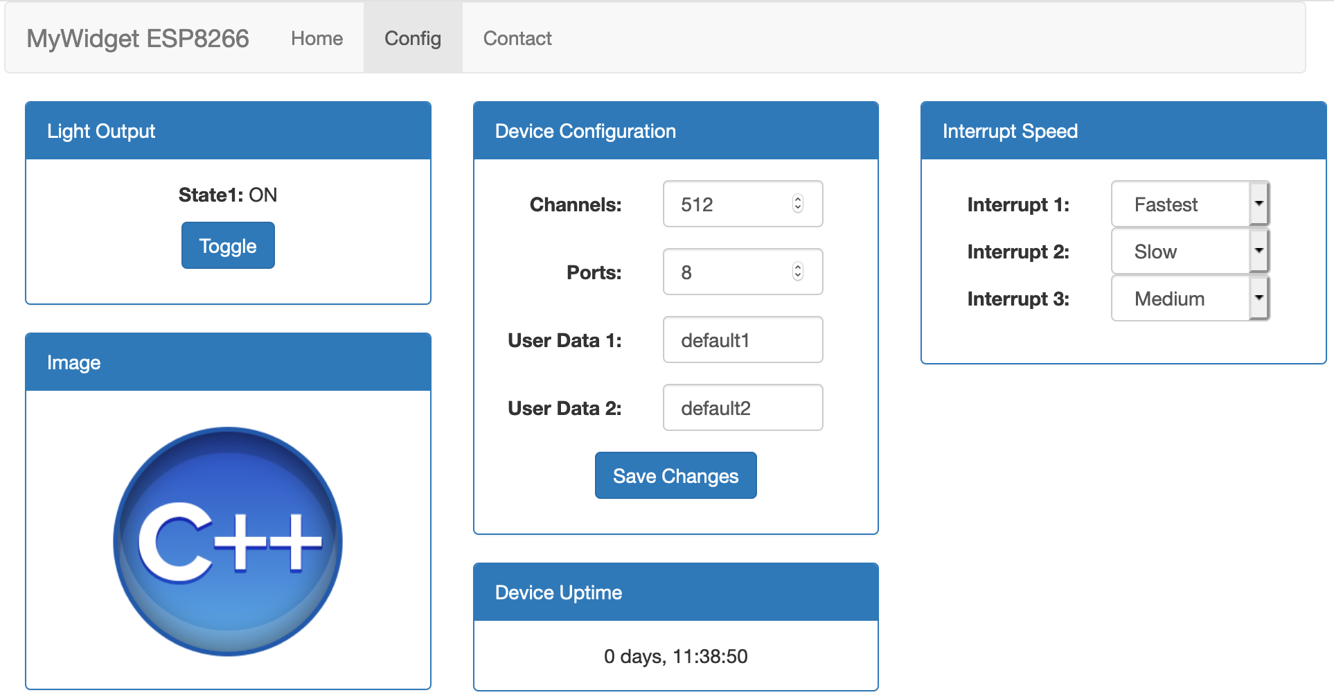Image resolution: width=1334 pixels, height=697 pixels.
Task: Open the Interrupt 2 speed dropdown
Action: [x=1190, y=251]
